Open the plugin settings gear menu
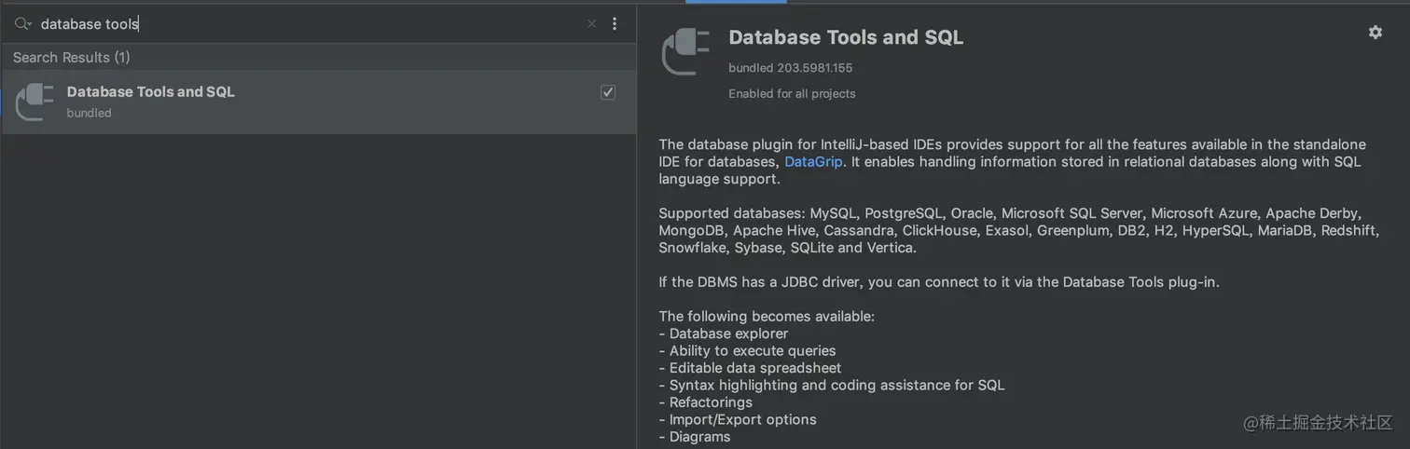1410x449 pixels. point(1375,33)
